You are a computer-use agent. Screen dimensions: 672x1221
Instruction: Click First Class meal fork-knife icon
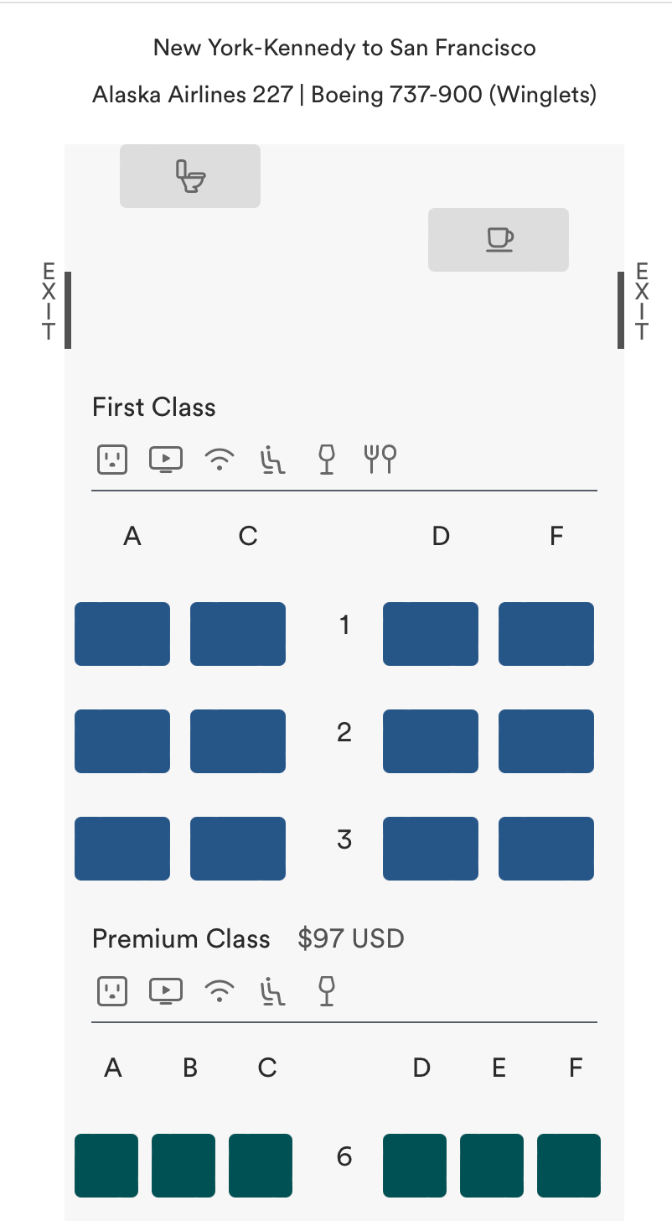point(380,459)
